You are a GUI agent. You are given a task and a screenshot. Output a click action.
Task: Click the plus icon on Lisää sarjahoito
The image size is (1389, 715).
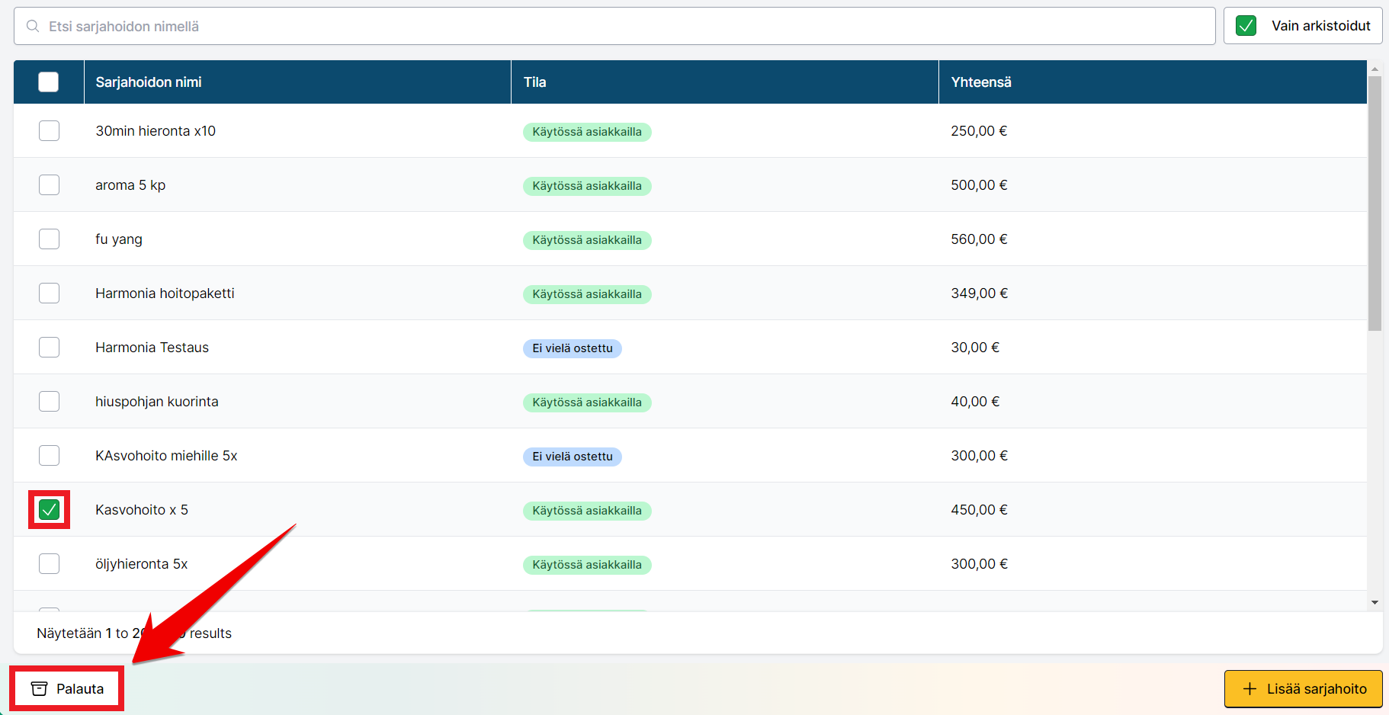[x=1249, y=689]
